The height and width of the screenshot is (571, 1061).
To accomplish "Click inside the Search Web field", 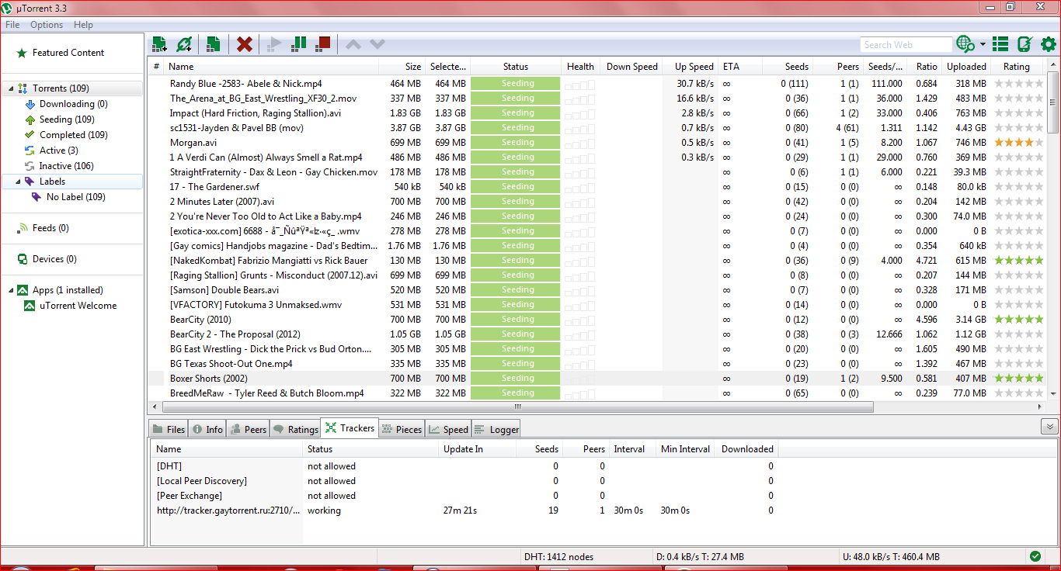I will [x=906, y=44].
